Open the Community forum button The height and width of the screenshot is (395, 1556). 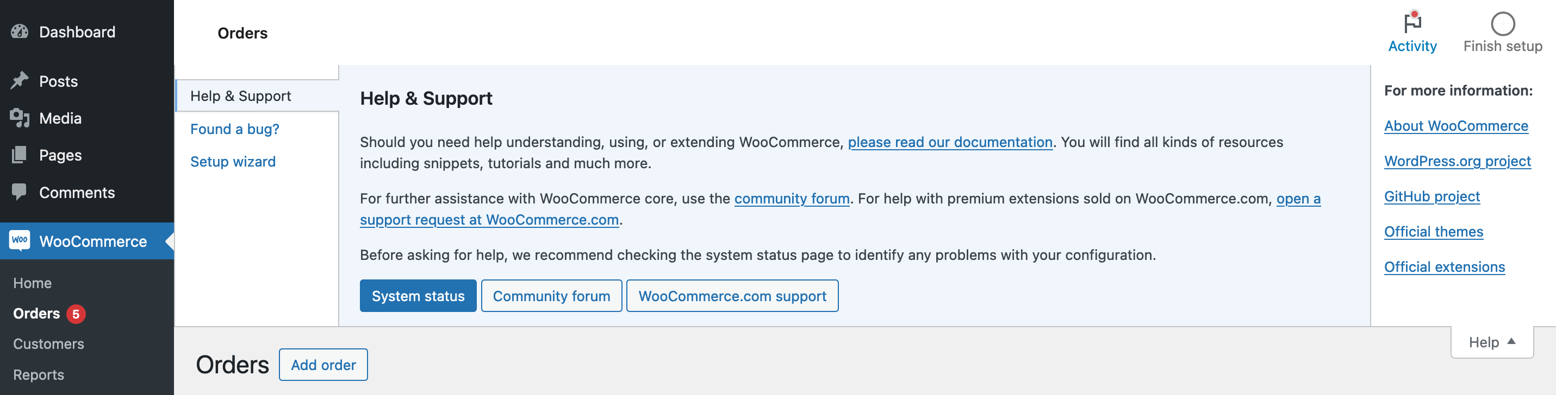551,296
